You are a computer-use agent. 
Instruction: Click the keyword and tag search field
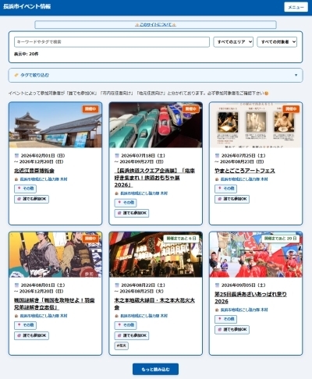[112, 42]
